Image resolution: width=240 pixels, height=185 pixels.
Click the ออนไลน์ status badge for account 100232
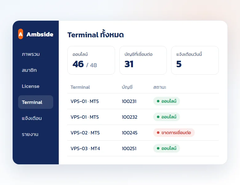coord(166,117)
